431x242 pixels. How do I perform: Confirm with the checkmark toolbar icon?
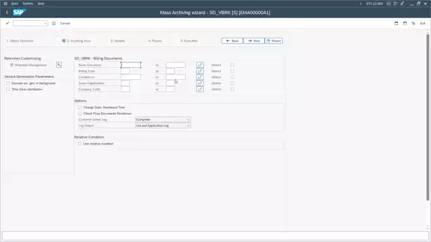7,24
